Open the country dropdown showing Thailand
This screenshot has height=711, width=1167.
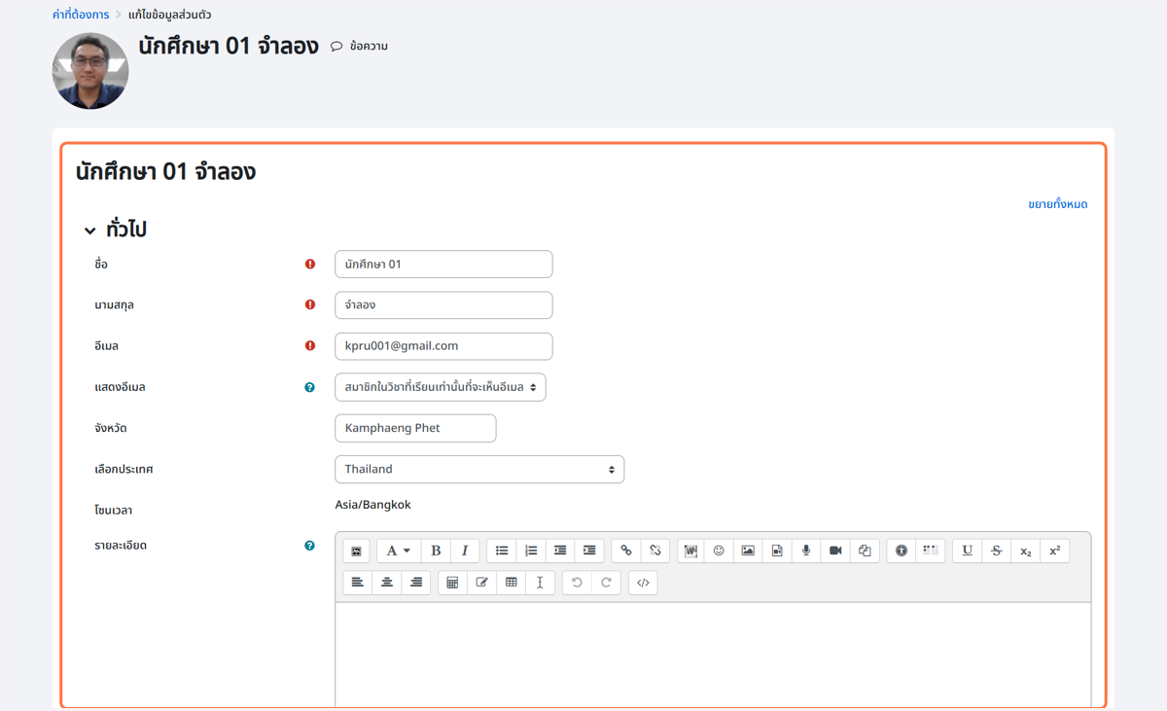(479, 469)
